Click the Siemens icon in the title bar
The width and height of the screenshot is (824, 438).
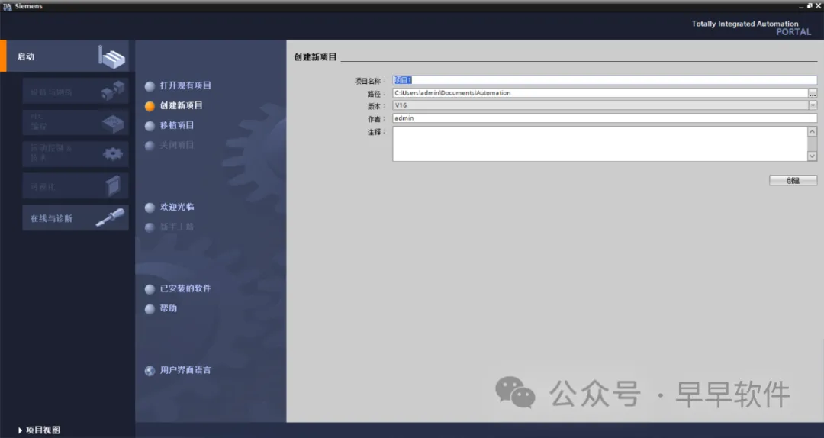point(8,6)
